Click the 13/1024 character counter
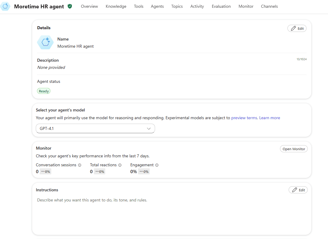 pyautogui.click(x=301, y=59)
